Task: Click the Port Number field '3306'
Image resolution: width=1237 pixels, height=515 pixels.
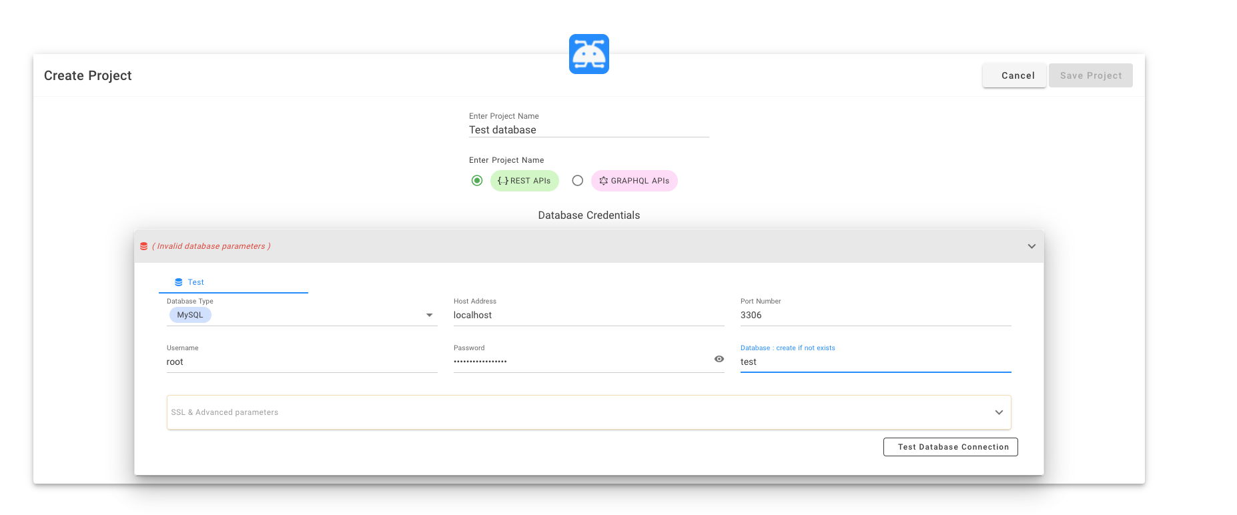Action: (876, 315)
